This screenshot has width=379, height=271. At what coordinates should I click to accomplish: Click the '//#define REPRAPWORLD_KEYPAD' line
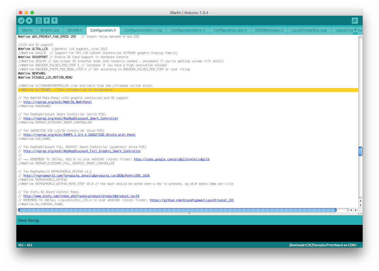42,180
